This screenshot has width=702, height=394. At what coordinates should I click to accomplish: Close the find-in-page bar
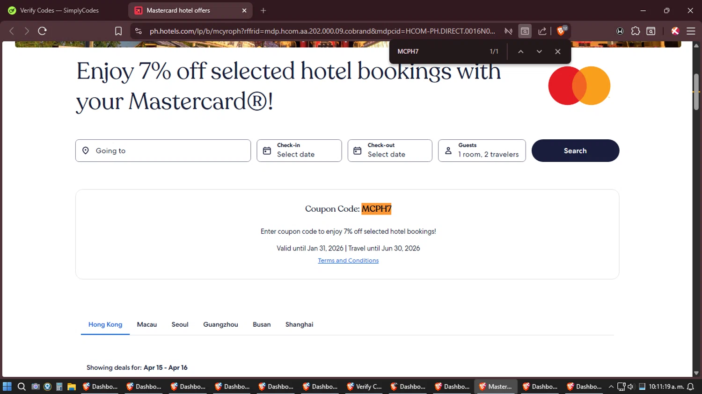[557, 51]
